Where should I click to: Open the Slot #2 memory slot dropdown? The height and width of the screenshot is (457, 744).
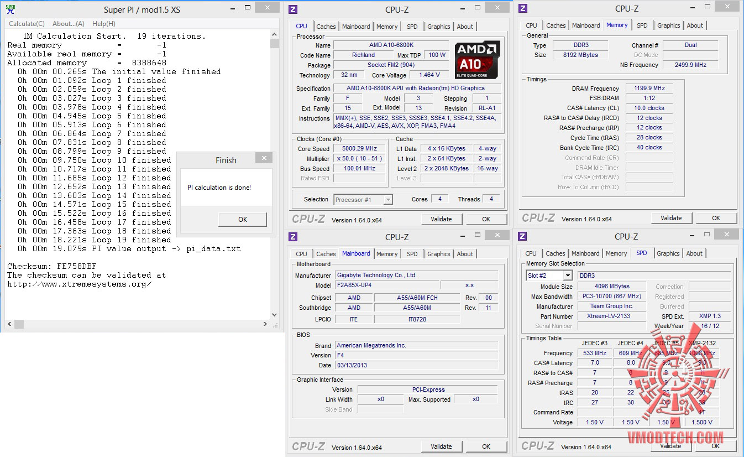[x=549, y=276]
